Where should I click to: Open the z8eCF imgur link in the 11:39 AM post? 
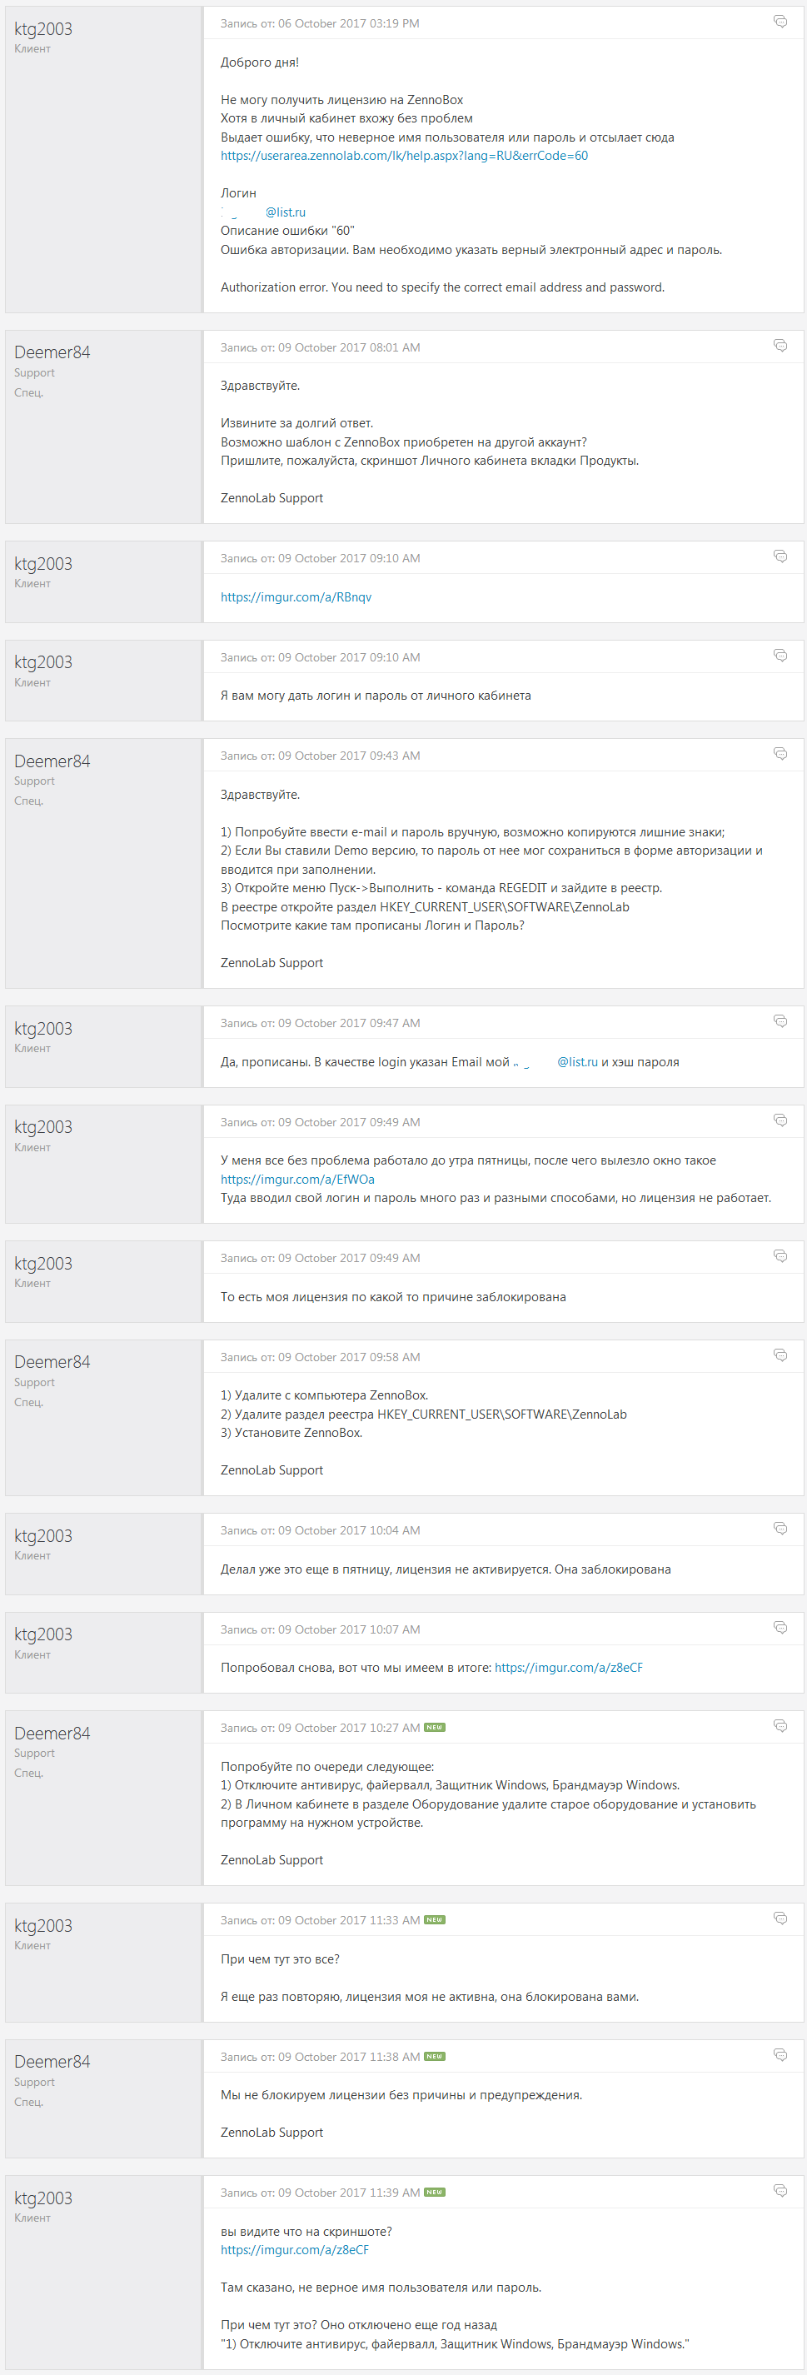[x=294, y=2249]
